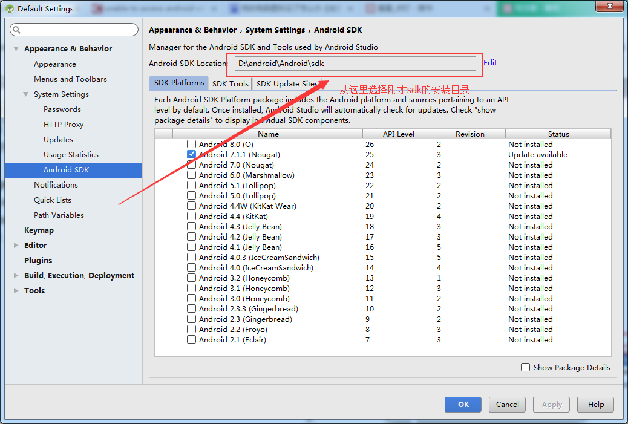Click the 'Android 7.0 (Nougat)' row name
The image size is (628, 424).
237,165
